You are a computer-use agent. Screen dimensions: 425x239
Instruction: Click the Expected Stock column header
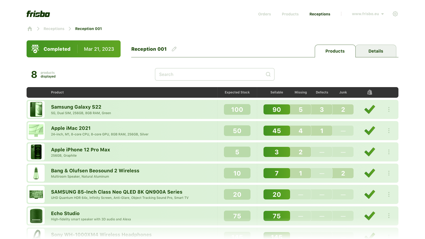tap(237, 92)
